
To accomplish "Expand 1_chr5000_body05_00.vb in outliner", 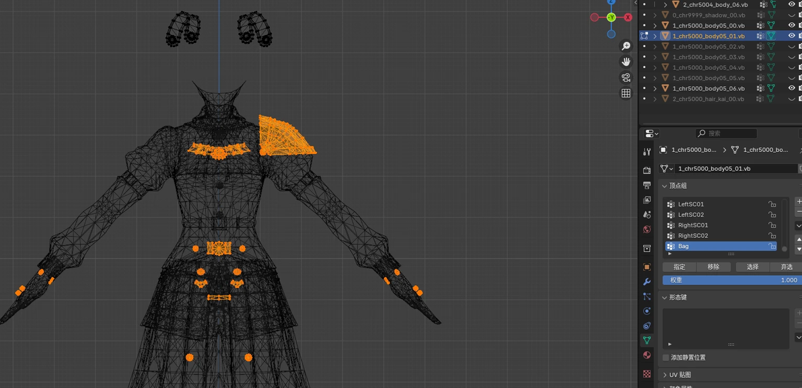I will coord(655,25).
